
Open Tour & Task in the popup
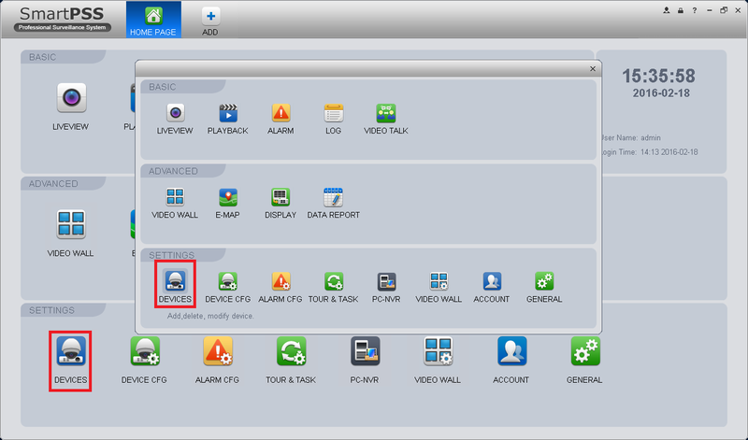(x=333, y=288)
